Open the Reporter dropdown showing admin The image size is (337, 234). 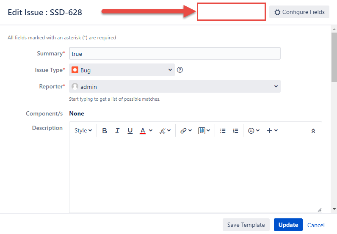coord(174,86)
